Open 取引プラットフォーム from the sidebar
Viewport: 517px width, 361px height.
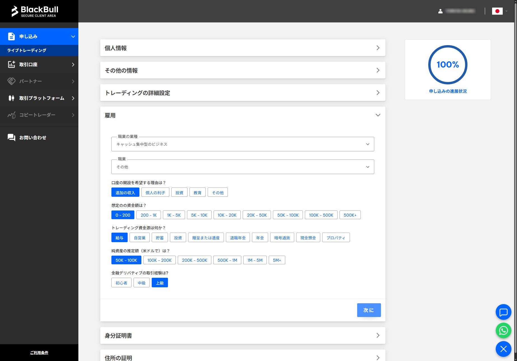11,98
